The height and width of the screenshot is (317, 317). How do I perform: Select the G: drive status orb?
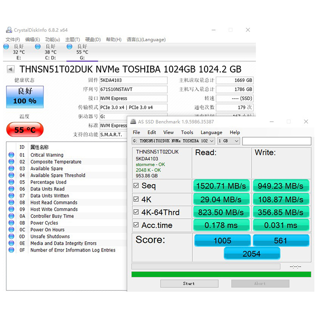69,47
